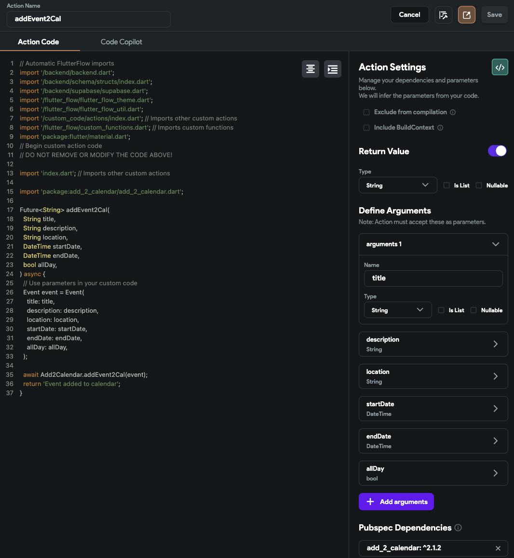
Task: Click the Action Name input field
Action: pyautogui.click(x=89, y=19)
